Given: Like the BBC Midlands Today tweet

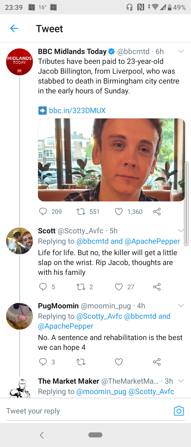Looking at the screenshot, I should pyautogui.click(x=119, y=212).
